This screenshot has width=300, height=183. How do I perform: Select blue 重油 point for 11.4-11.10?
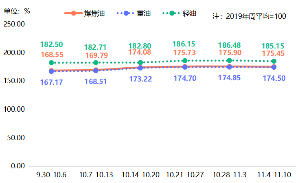(274, 67)
